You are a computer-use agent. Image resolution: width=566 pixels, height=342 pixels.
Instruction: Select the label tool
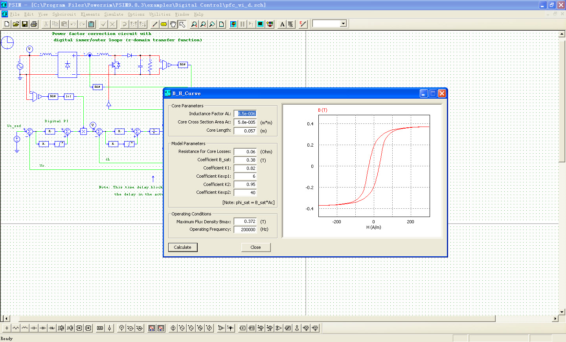pyautogui.click(x=164, y=24)
